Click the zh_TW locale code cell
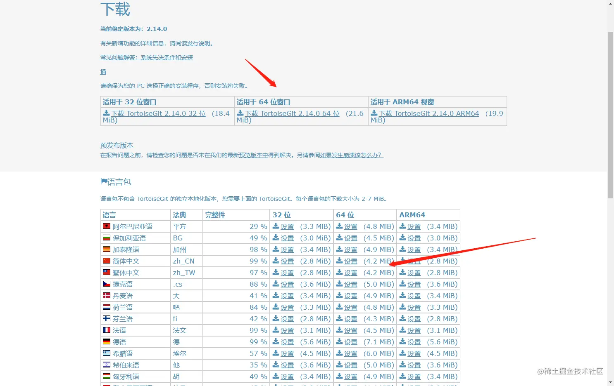The height and width of the screenshot is (386, 614). pos(187,273)
